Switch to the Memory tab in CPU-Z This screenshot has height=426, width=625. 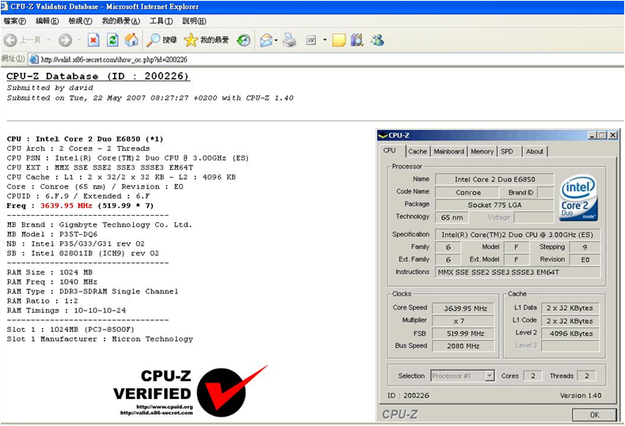pyautogui.click(x=482, y=152)
